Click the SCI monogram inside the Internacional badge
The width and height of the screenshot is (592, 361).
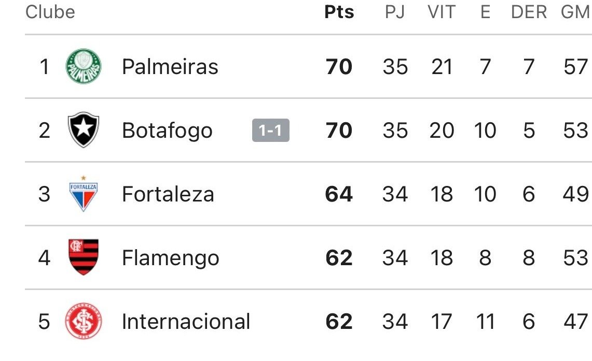pos(82,321)
